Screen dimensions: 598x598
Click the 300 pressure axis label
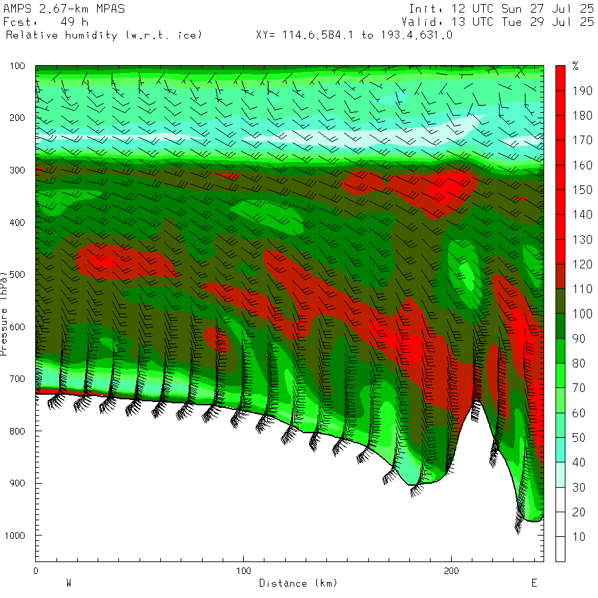17,170
